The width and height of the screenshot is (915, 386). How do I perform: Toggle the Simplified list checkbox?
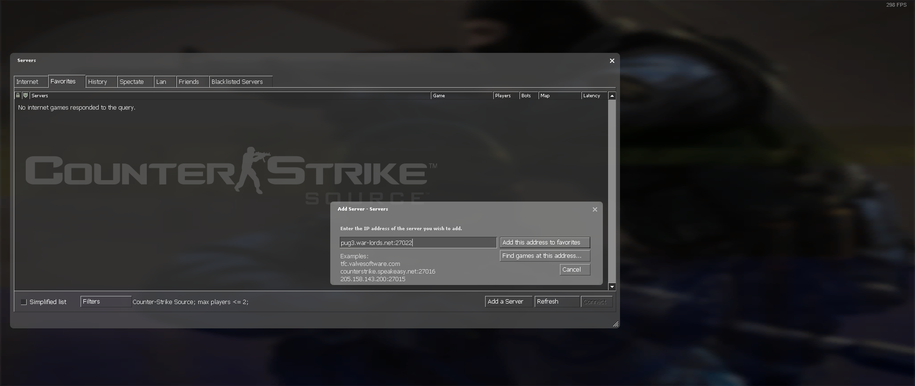pyautogui.click(x=23, y=302)
